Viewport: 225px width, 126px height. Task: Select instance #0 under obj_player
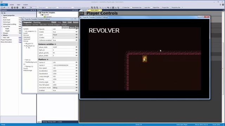(x=29, y=48)
